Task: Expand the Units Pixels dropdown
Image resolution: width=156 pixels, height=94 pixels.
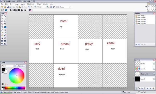Action: click(65, 7)
